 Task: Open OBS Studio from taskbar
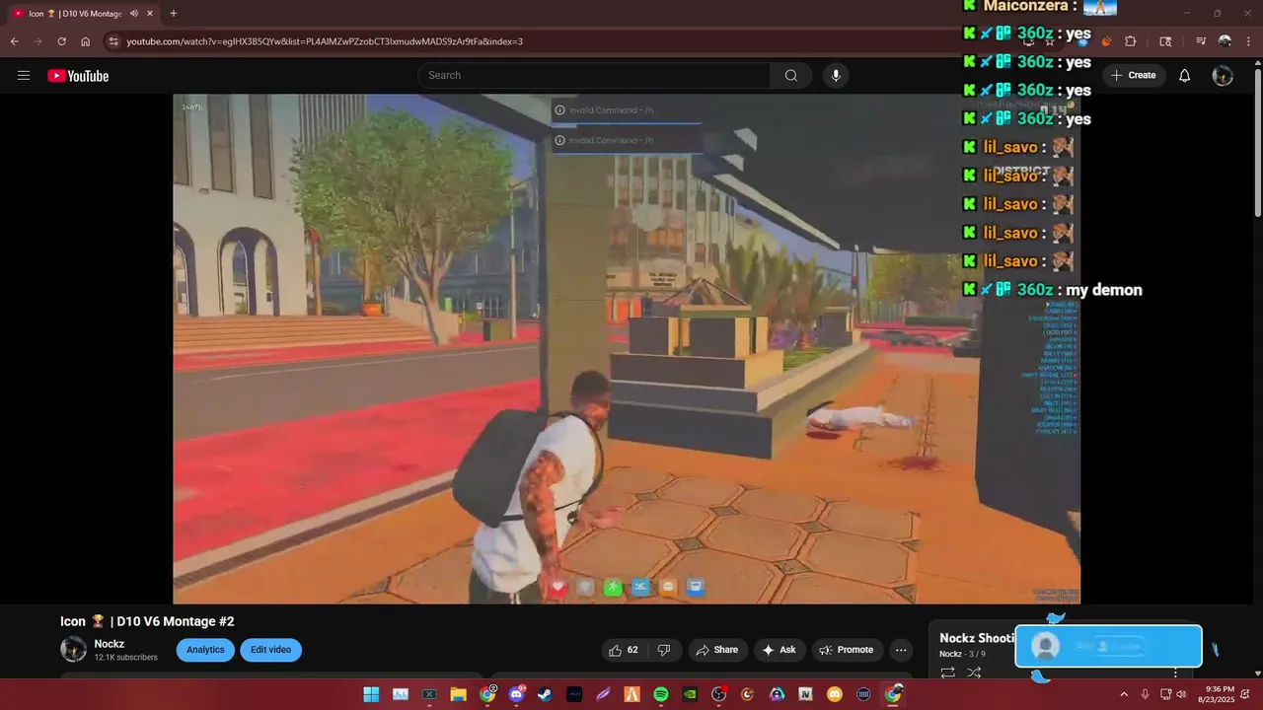[x=719, y=695]
